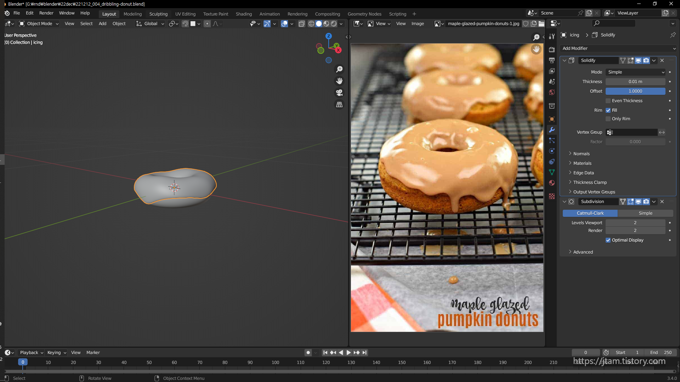Remove the Subdivision modifier
This screenshot has width=680, height=382.
click(662, 202)
